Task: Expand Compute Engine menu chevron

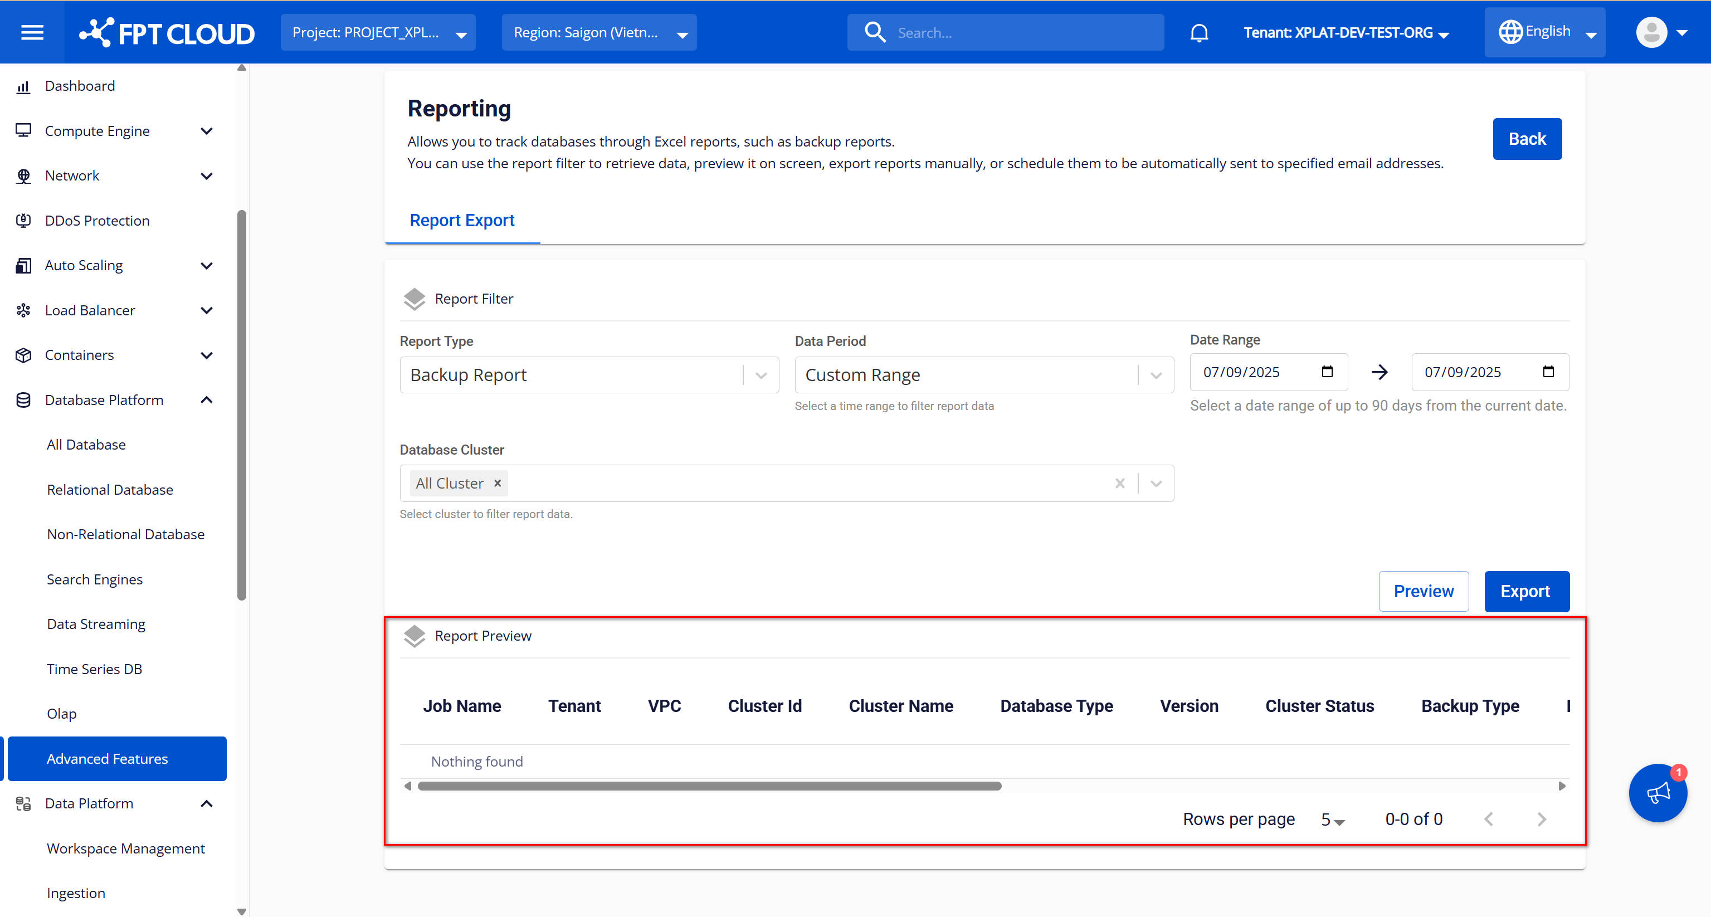Action: (x=207, y=131)
